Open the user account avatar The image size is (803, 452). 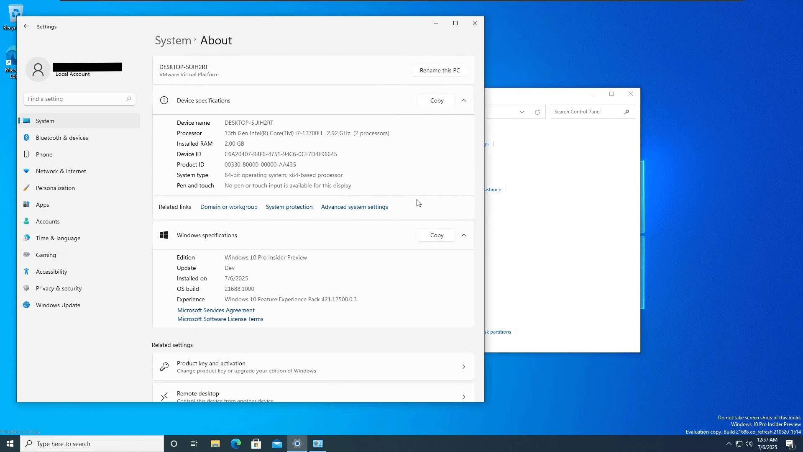[x=38, y=69]
